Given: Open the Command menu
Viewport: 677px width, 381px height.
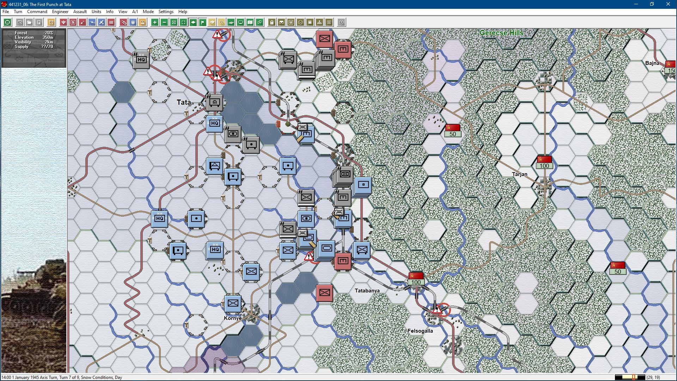Looking at the screenshot, I should [x=37, y=12].
